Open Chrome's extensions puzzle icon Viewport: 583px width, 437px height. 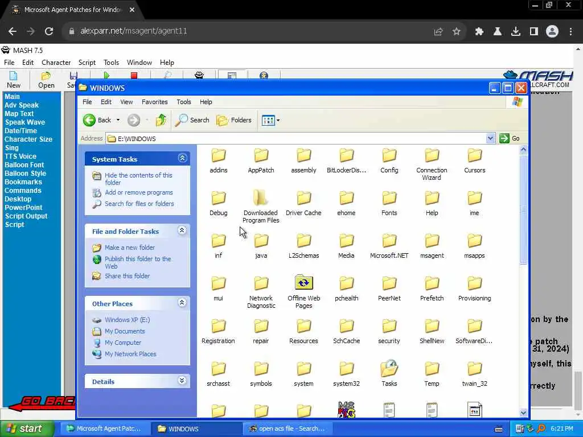click(479, 32)
